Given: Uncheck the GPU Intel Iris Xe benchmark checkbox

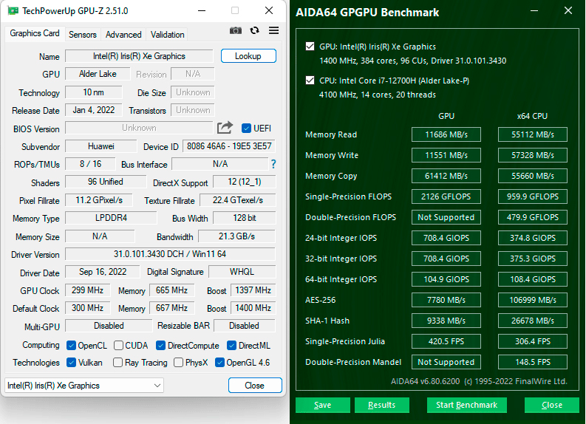Looking at the screenshot, I should click(310, 47).
